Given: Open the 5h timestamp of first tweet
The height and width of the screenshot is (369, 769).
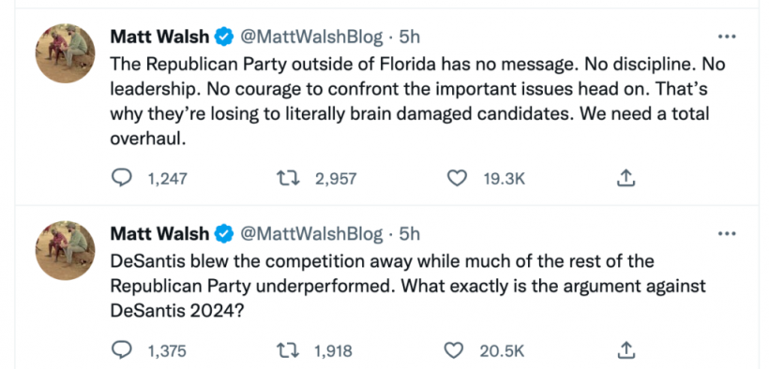Looking at the screenshot, I should coord(409,37).
